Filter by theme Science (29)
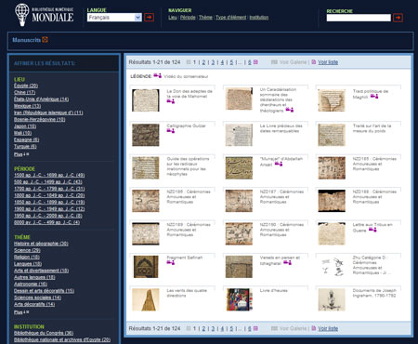 coord(27,250)
